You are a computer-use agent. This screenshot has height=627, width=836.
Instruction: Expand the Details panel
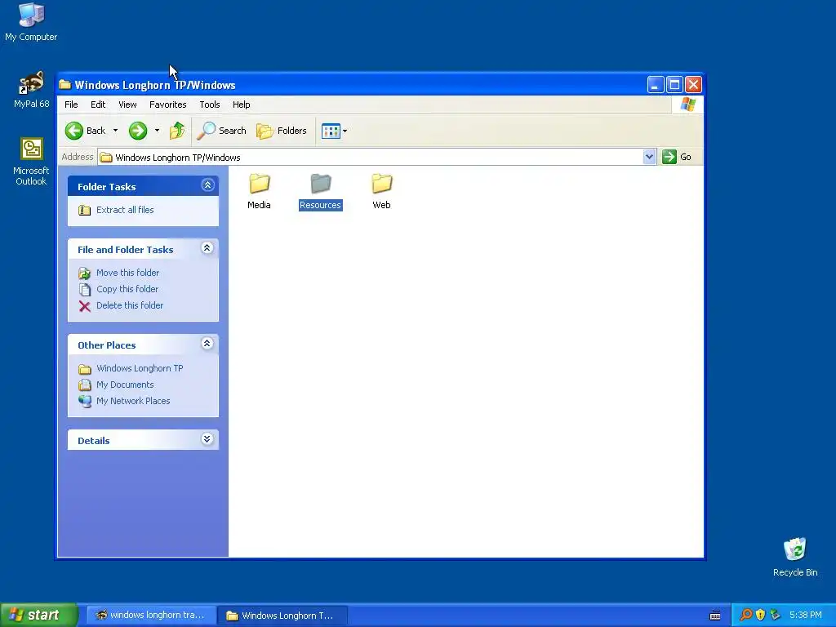[207, 438]
